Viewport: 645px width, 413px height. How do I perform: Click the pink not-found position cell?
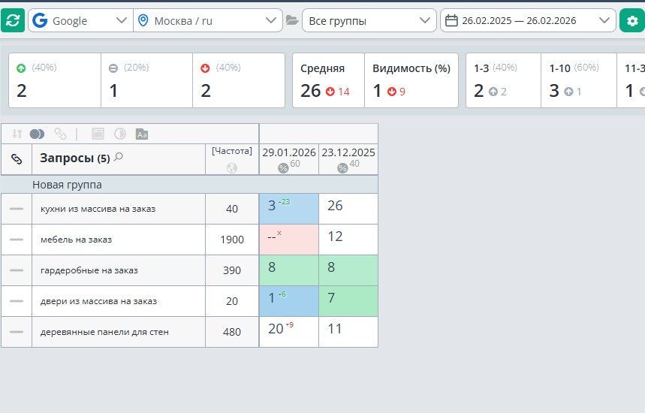289,240
